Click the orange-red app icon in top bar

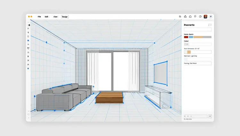pos(205,16)
